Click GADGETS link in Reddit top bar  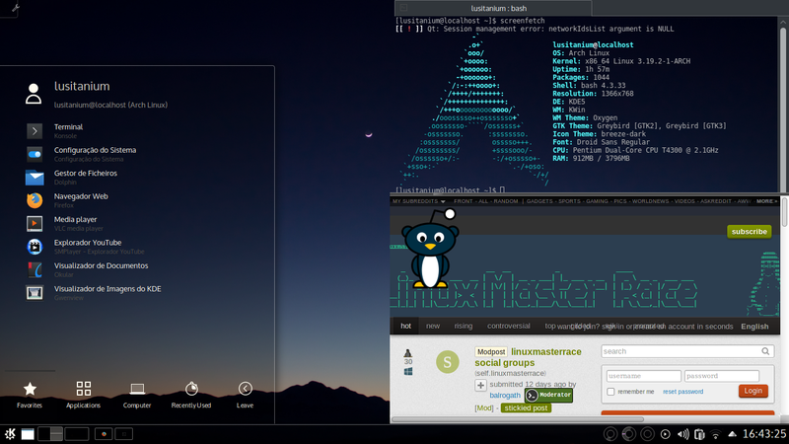539,201
